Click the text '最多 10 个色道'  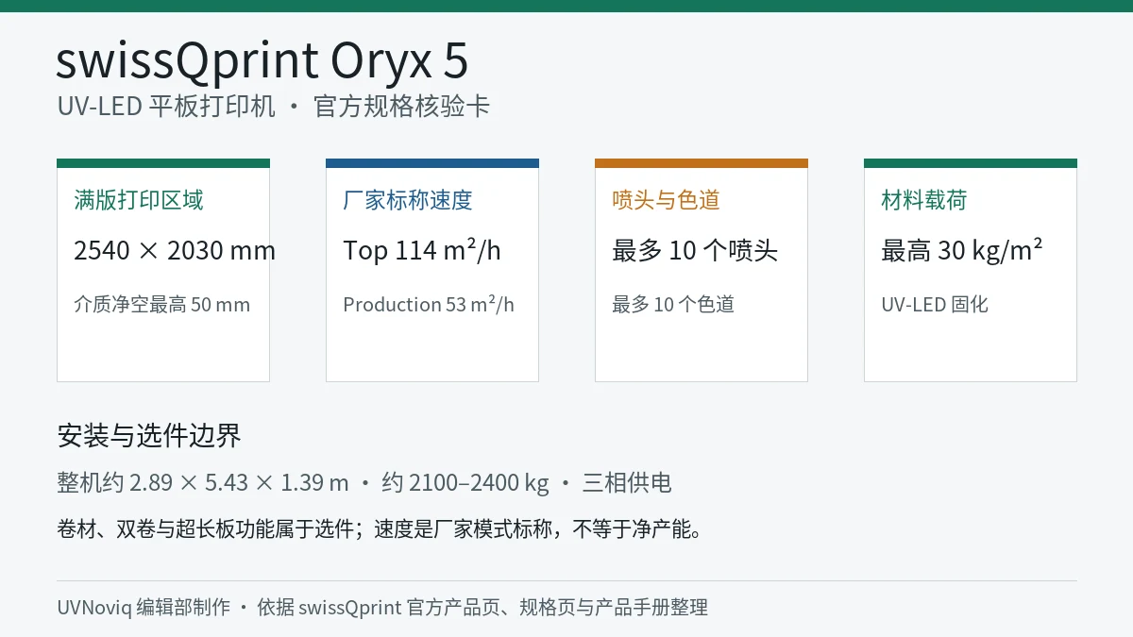673,305
